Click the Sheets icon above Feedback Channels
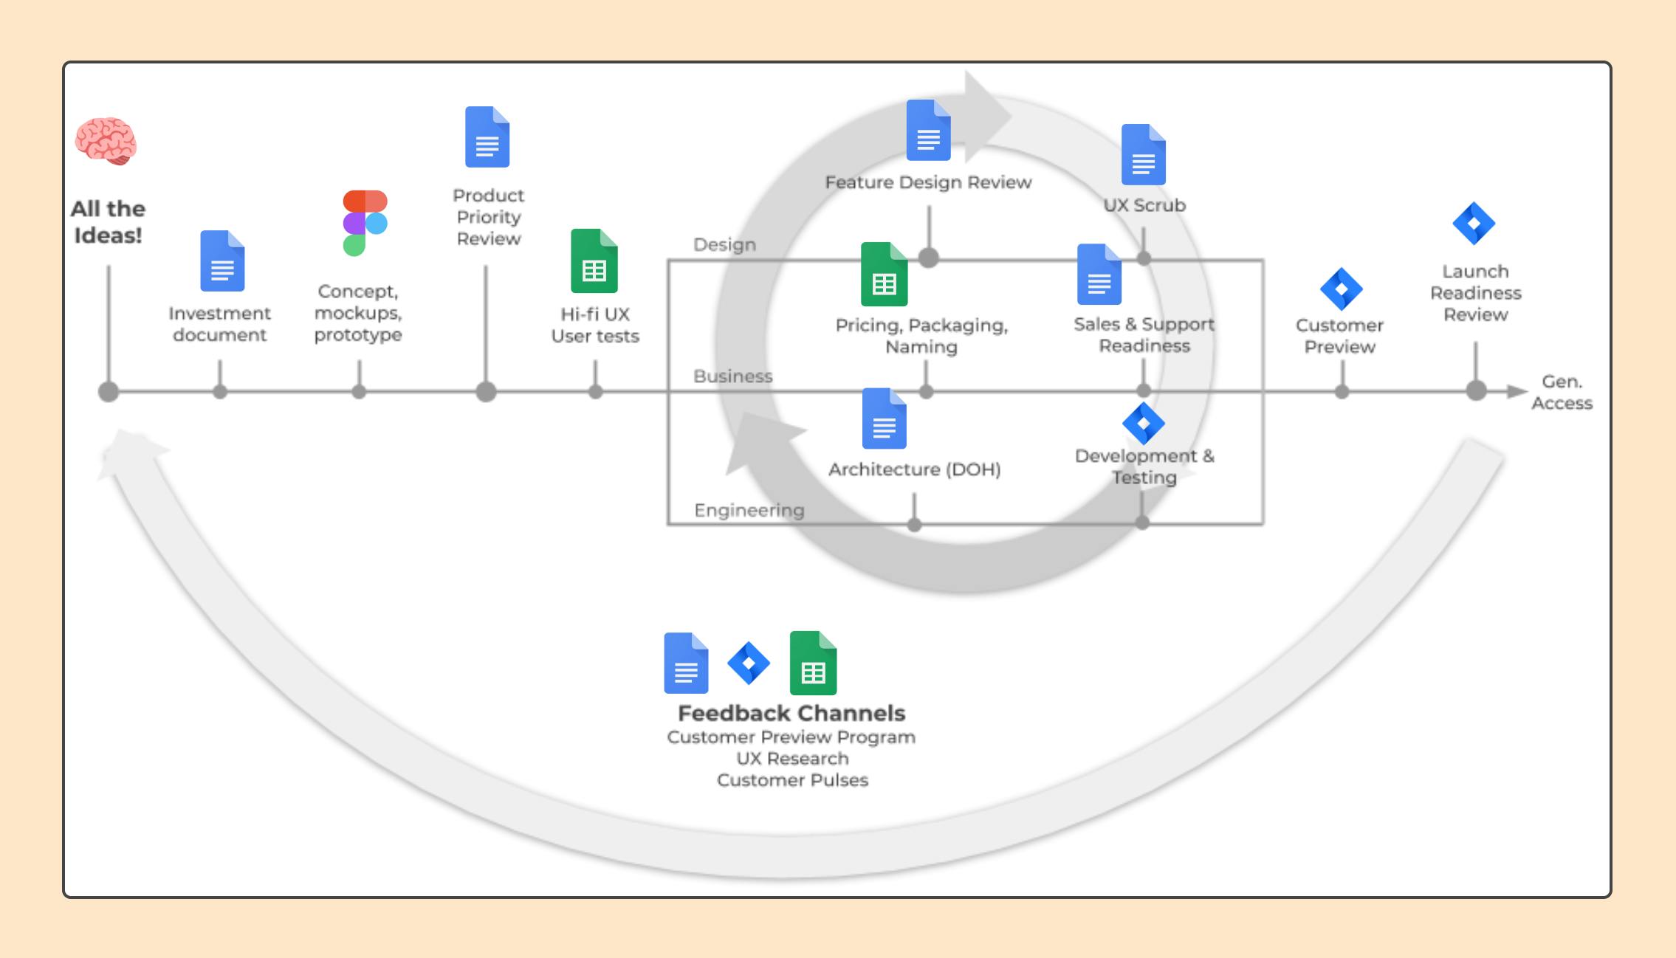 pos(813,664)
